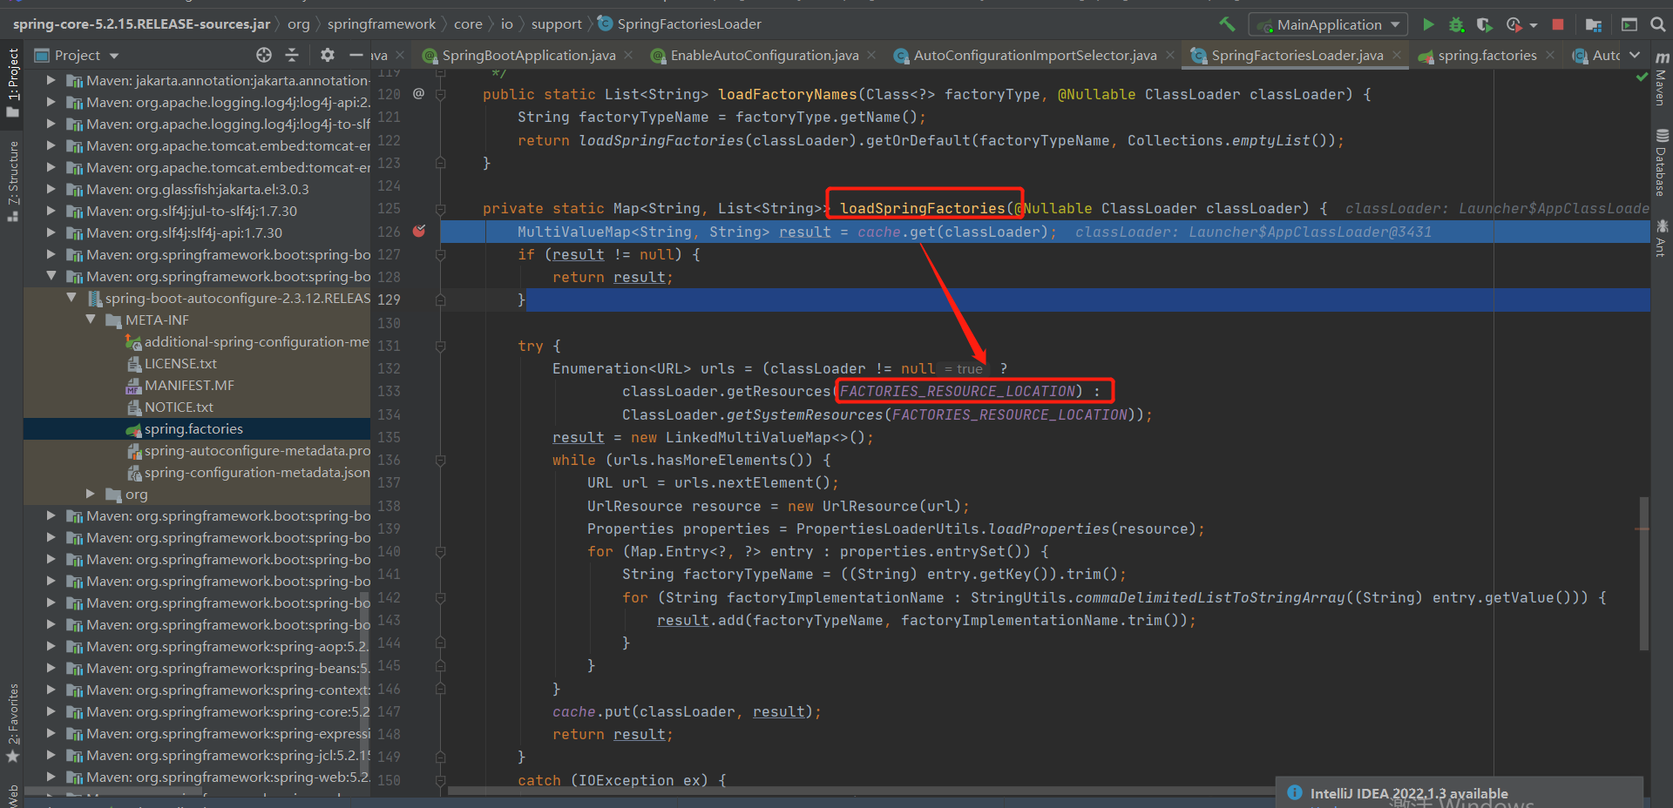This screenshot has height=808, width=1673.
Task: Open the Ant tool window
Action: [1662, 238]
